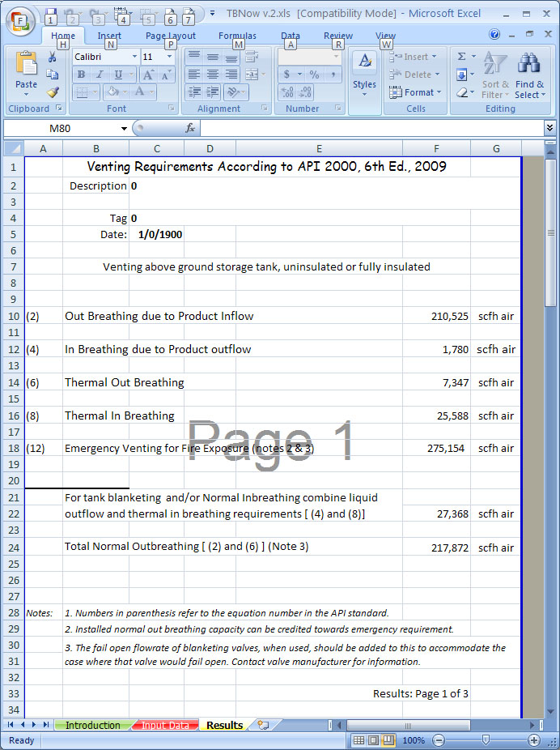This screenshot has height=750, width=560.
Task: Switch to Normal view in status bar
Action: 358,740
